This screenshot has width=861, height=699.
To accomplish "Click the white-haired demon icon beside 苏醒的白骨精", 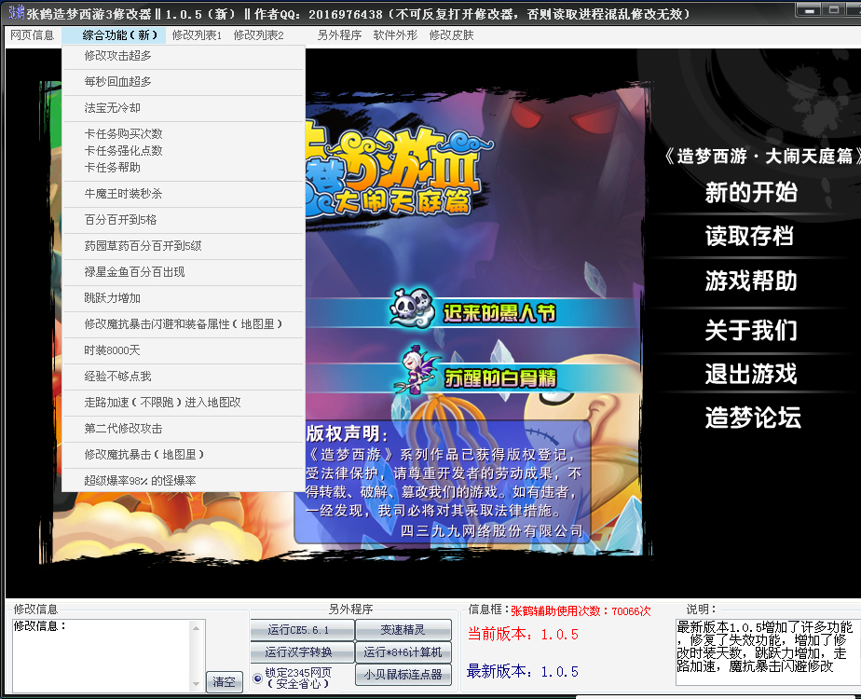I will tap(417, 371).
